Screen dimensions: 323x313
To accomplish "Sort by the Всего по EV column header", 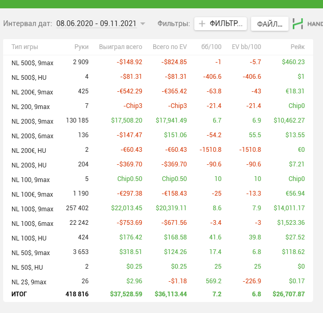I will 170,47.
